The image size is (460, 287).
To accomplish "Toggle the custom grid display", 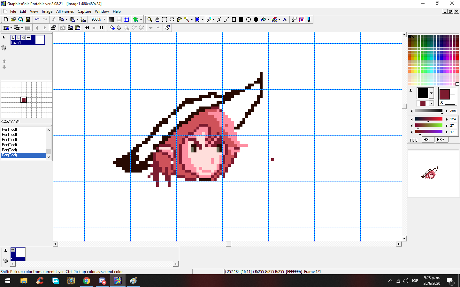I will coord(119,19).
